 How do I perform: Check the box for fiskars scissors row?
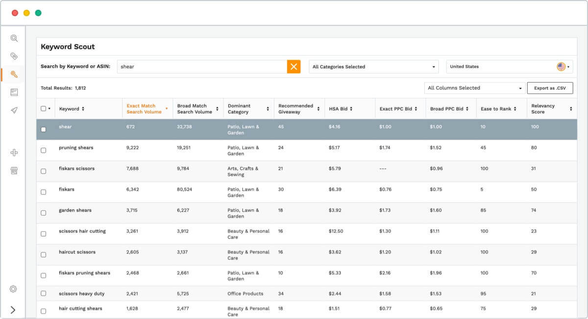(44, 171)
